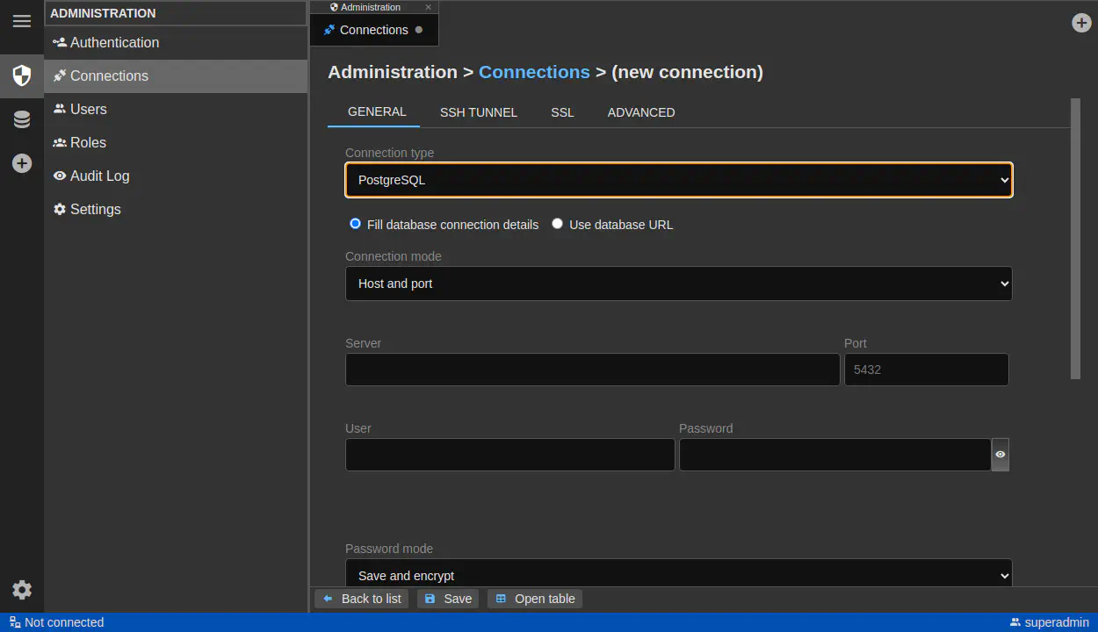This screenshot has width=1098, height=632.
Task: Click the Save button
Action: click(448, 599)
